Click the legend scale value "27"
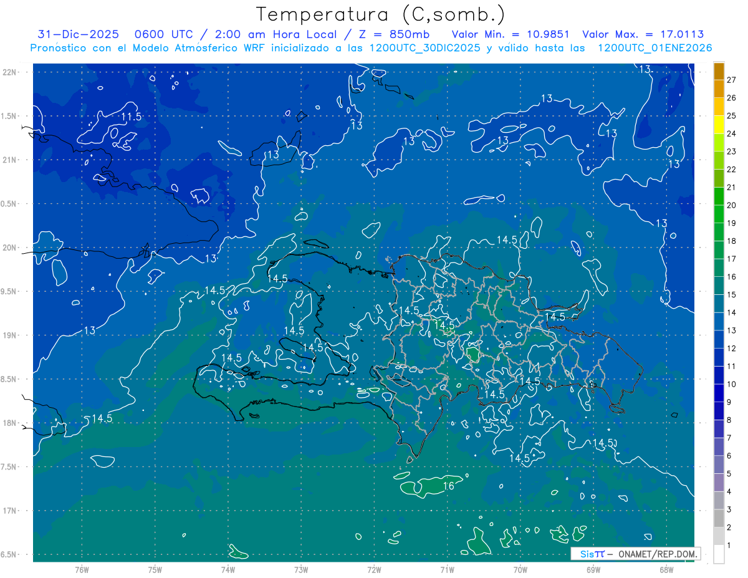 pyautogui.click(x=731, y=80)
